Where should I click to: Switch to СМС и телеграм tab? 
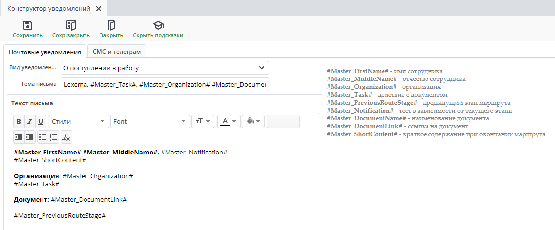point(117,52)
